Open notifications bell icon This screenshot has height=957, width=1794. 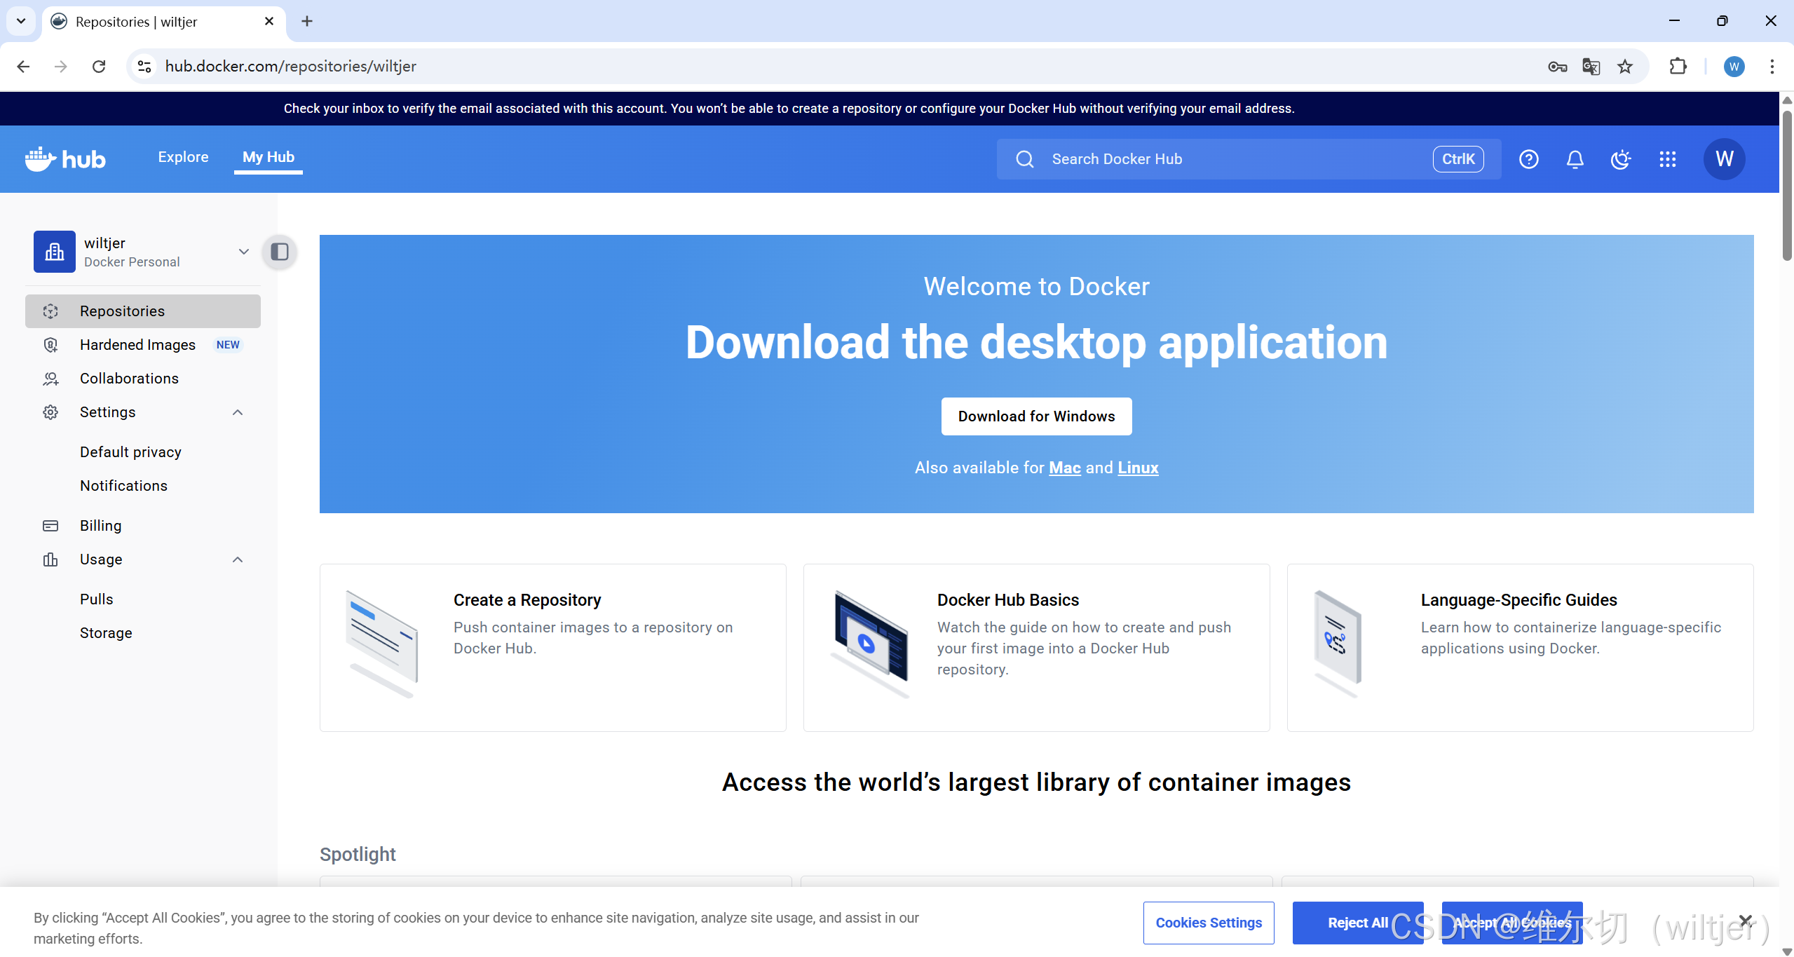click(x=1575, y=159)
